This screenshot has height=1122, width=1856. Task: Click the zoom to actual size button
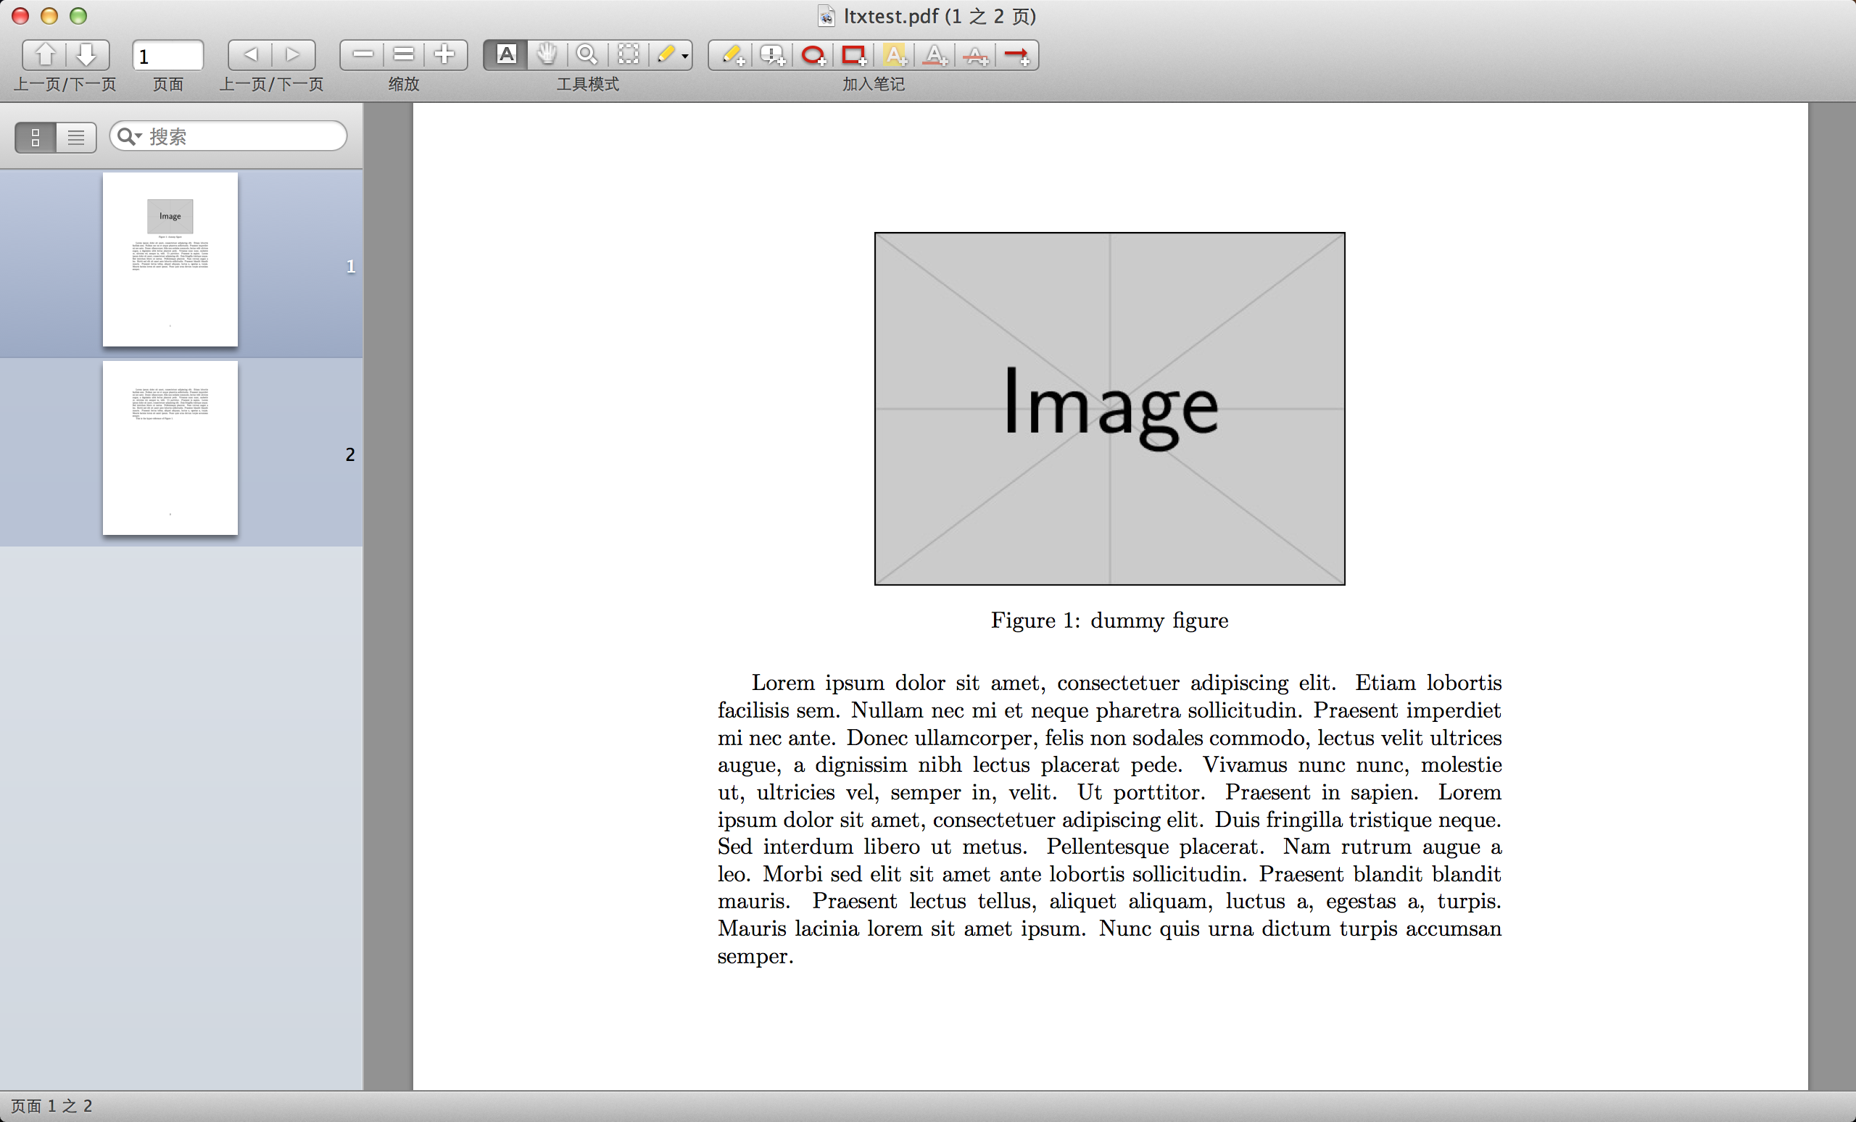pos(404,55)
